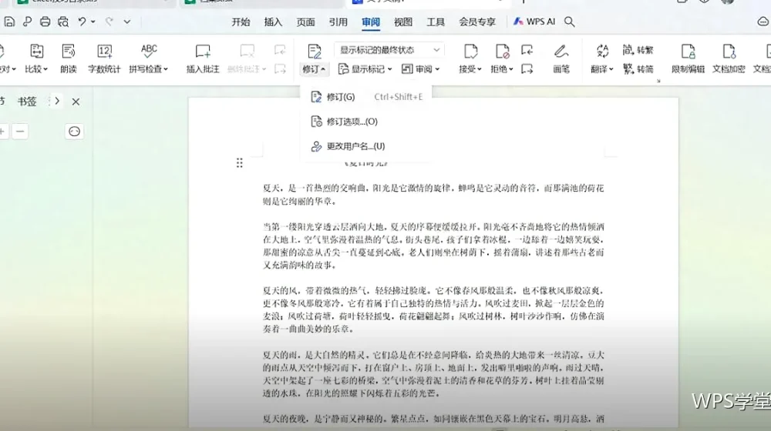771x431 pixels.
Task: Open the 工具 tab
Action: (435, 22)
